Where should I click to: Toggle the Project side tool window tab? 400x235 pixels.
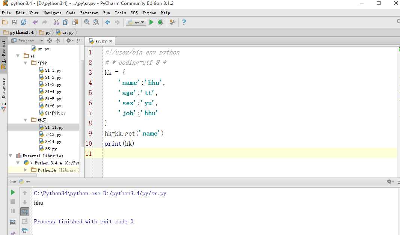(x=4, y=54)
